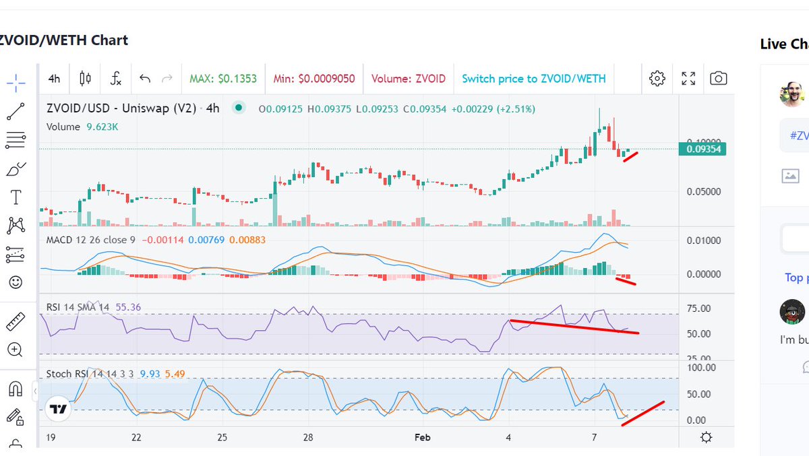Attach an image in Live Chat
The image size is (809, 456).
[790, 176]
